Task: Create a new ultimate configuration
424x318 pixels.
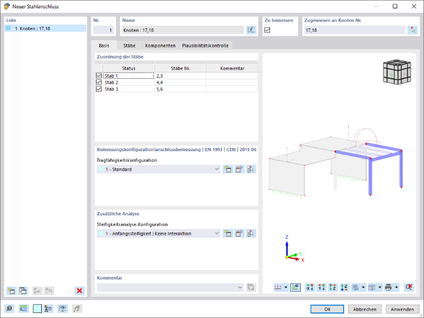Action: 228,169
